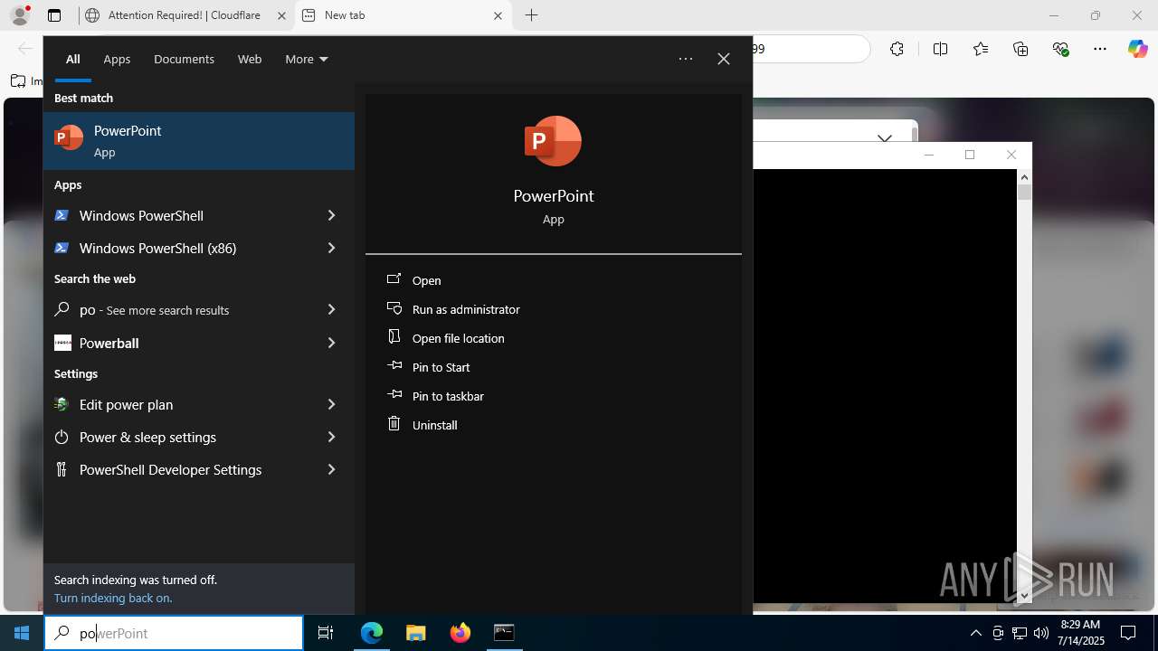Image resolution: width=1158 pixels, height=651 pixels.
Task: Expand the dropdown chevron in background window
Action: [885, 138]
